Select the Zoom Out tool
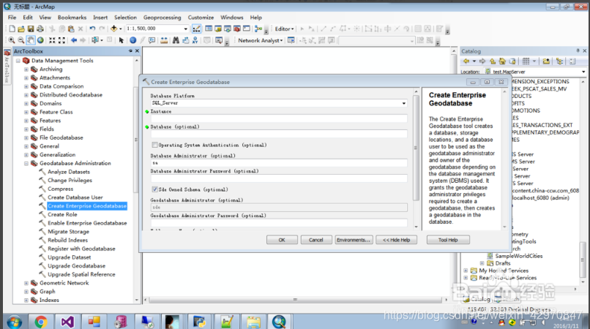Viewport: 590px width, 329px height. point(21,40)
